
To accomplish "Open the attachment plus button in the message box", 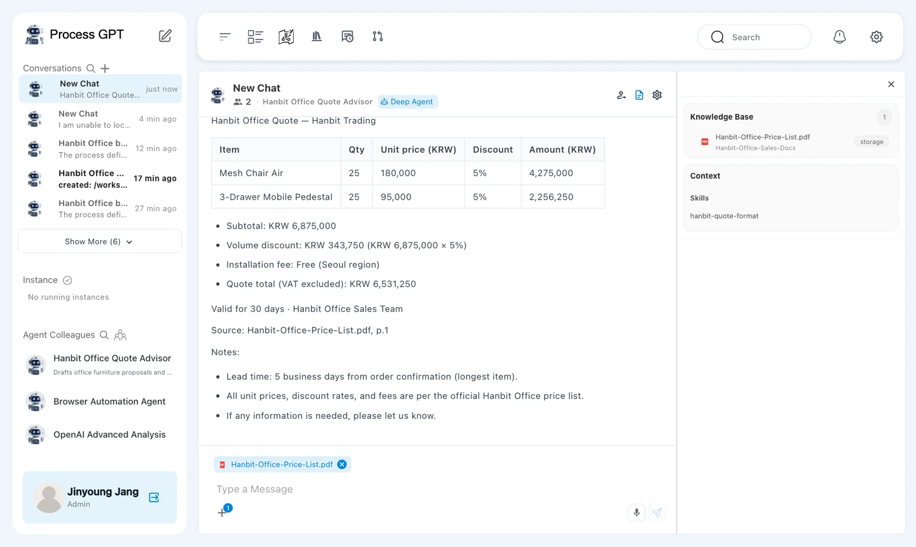I will click(222, 512).
